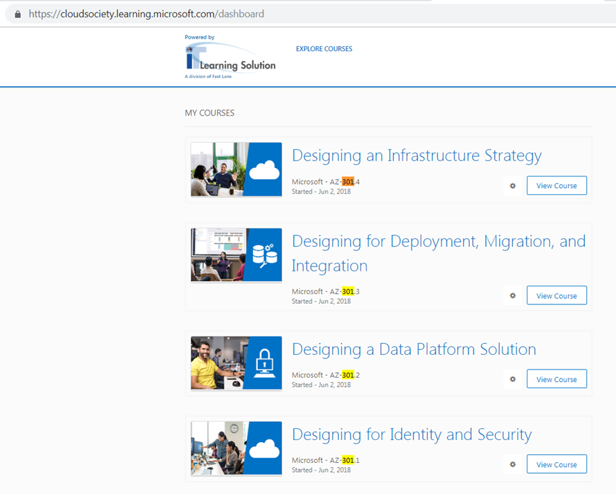Click the Infrastructure Strategy course thumbnail

point(236,170)
